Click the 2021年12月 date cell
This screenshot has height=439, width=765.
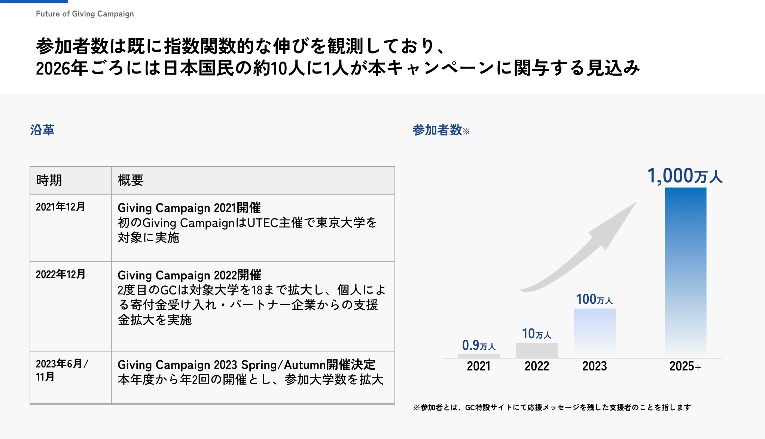[x=61, y=207]
